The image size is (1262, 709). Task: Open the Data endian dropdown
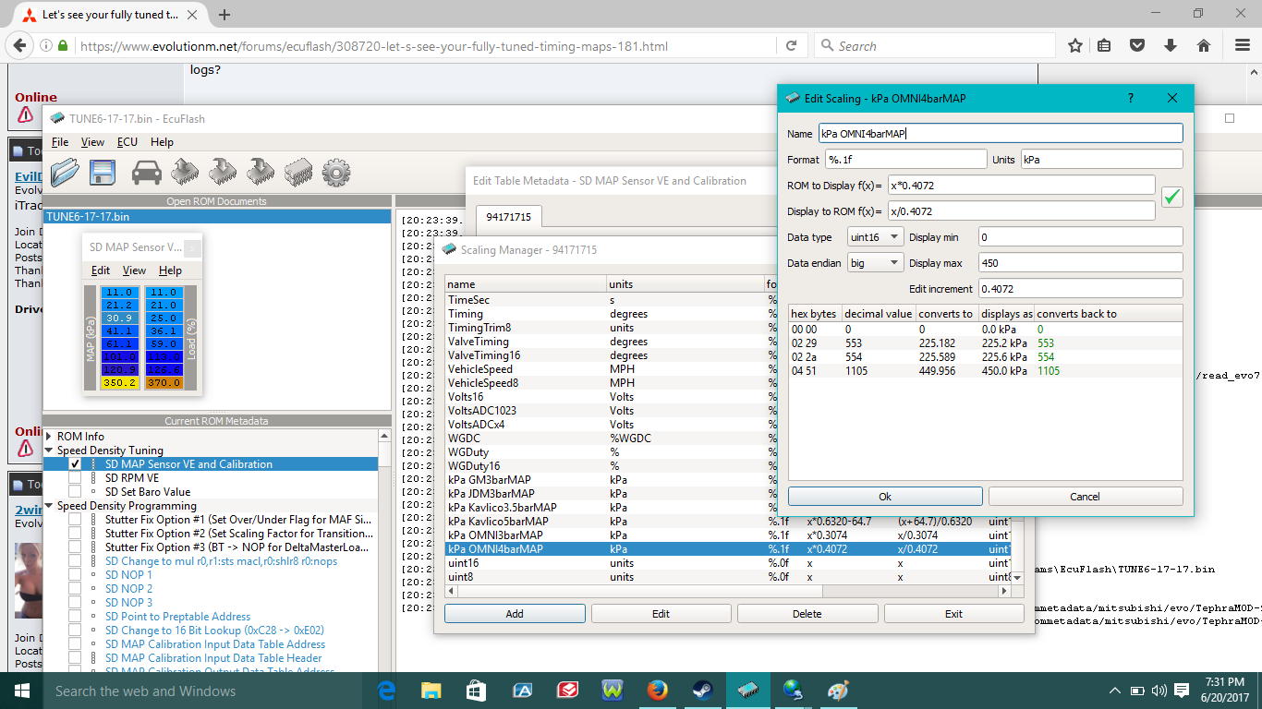pos(875,263)
